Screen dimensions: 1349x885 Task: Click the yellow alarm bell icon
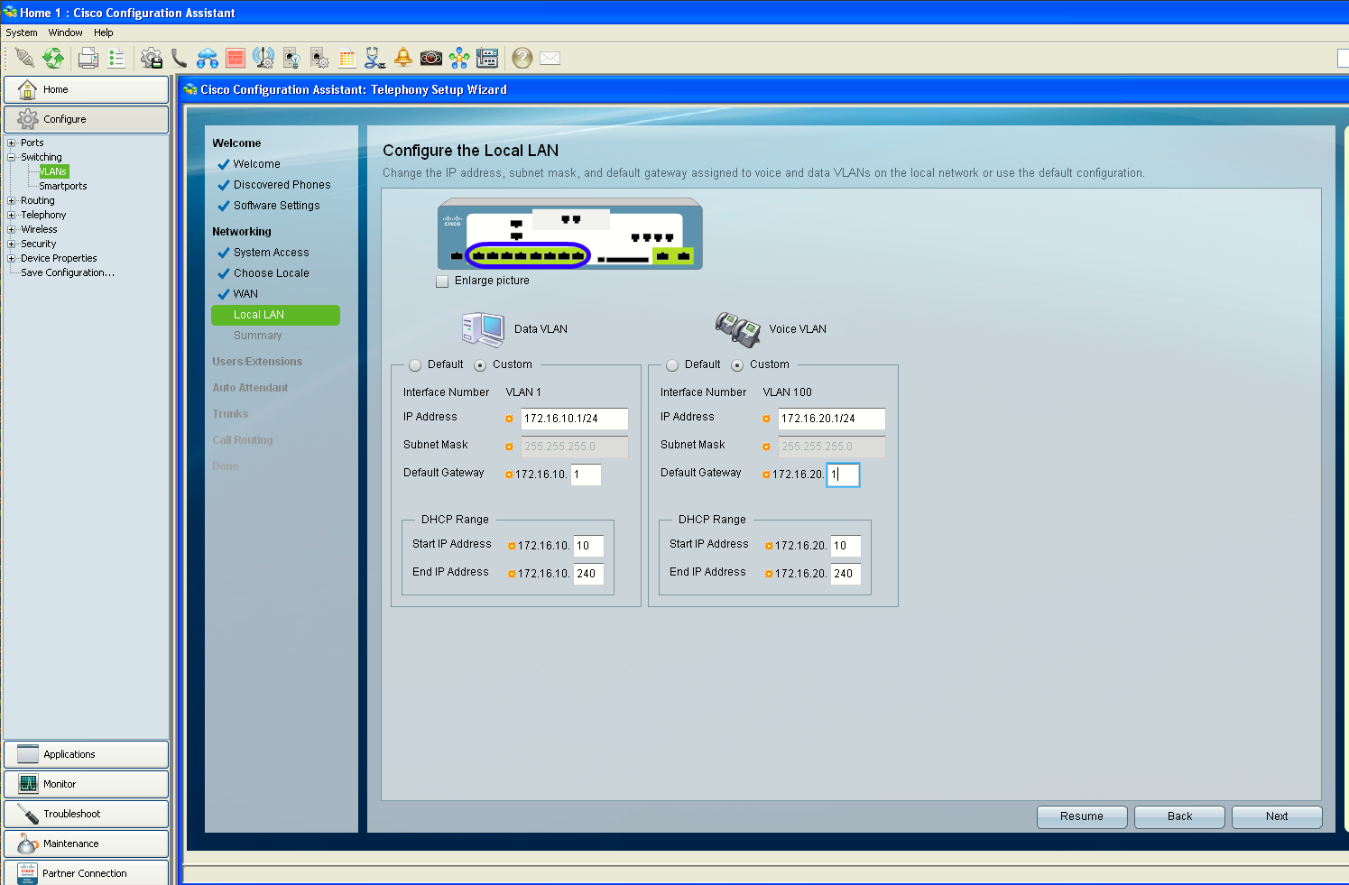pos(403,59)
